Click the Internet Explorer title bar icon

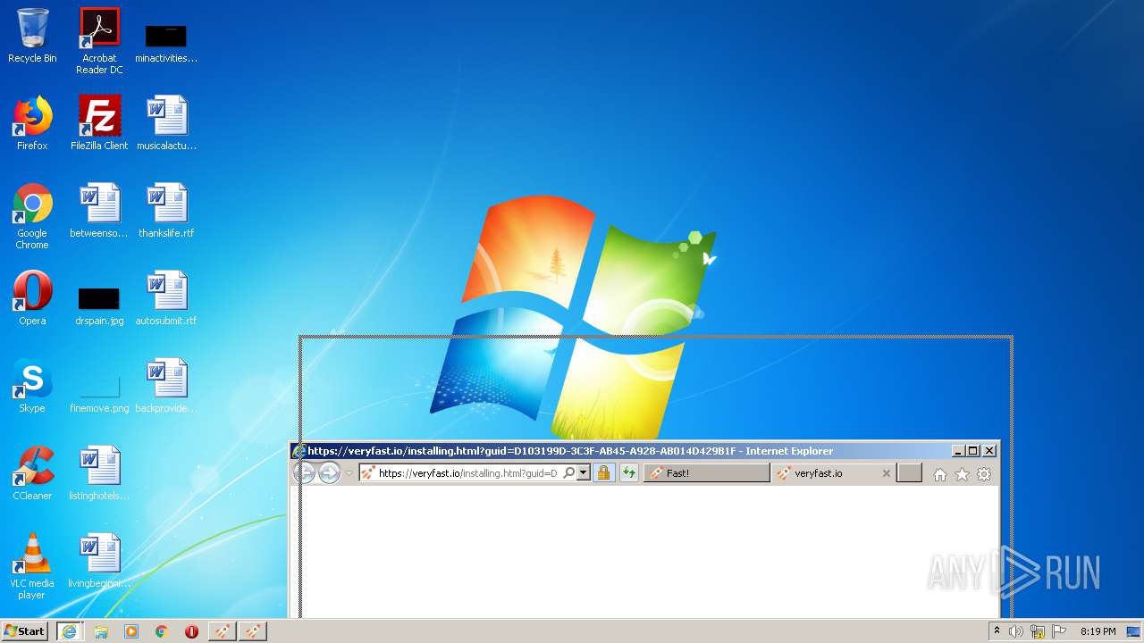[299, 451]
